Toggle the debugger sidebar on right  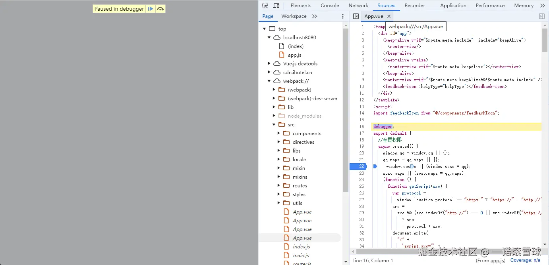(541, 16)
